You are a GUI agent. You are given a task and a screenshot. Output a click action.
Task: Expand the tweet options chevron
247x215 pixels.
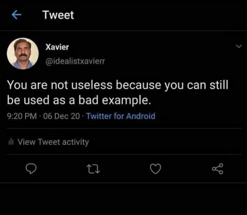click(x=239, y=46)
